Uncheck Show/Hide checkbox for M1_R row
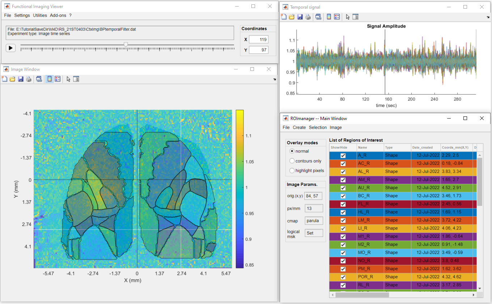The width and height of the screenshot is (492, 304). point(343,236)
